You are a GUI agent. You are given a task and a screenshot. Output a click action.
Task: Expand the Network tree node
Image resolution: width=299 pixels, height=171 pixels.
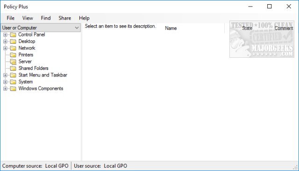(x=5, y=48)
